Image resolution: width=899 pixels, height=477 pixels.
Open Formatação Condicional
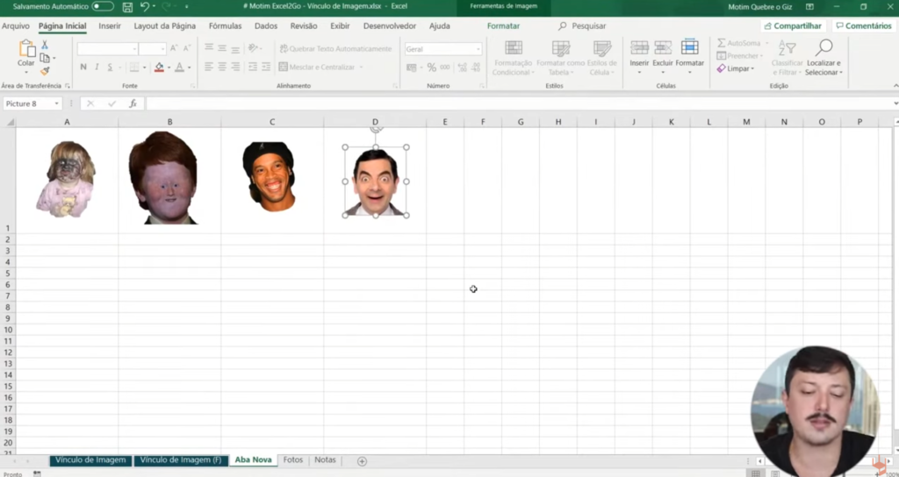coord(513,57)
